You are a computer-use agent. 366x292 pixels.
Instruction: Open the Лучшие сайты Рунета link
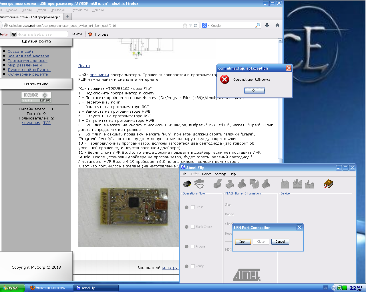click(x=29, y=70)
